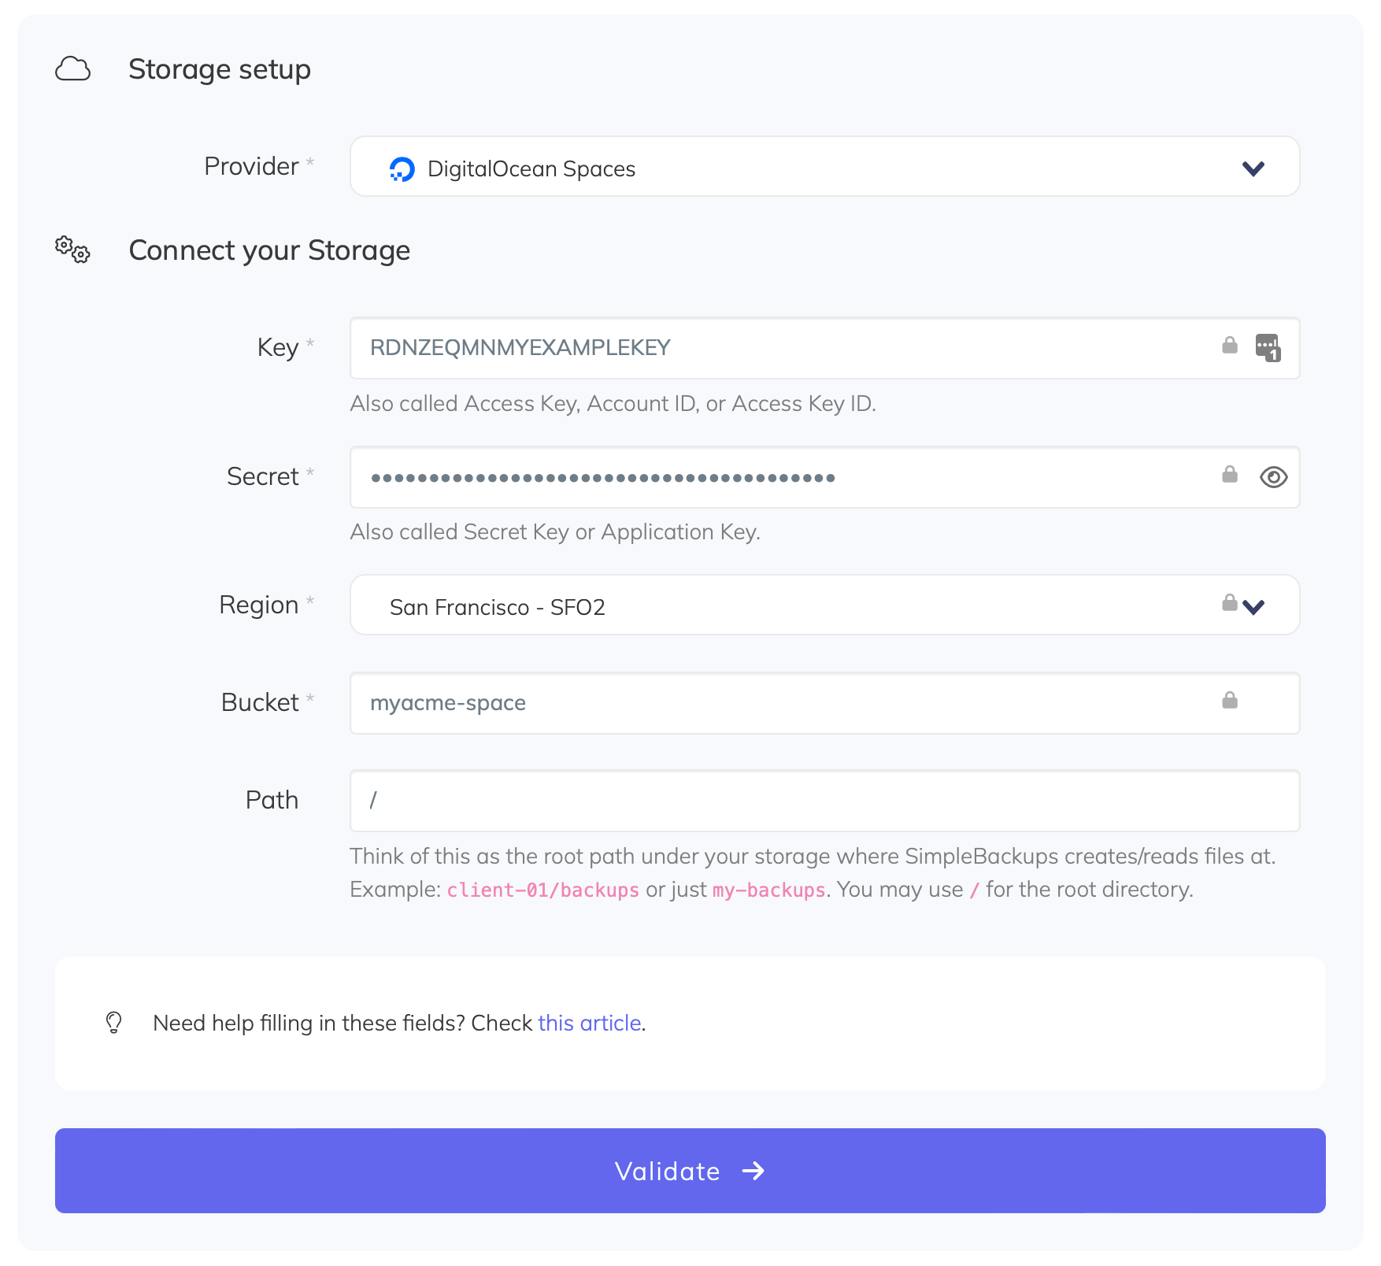Image resolution: width=1381 pixels, height=1266 pixels.
Task: Click the arrow icon inside the Validate button
Action: click(753, 1171)
